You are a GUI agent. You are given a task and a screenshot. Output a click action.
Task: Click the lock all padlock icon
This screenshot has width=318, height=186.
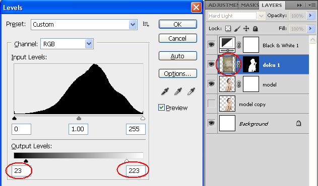point(255,29)
